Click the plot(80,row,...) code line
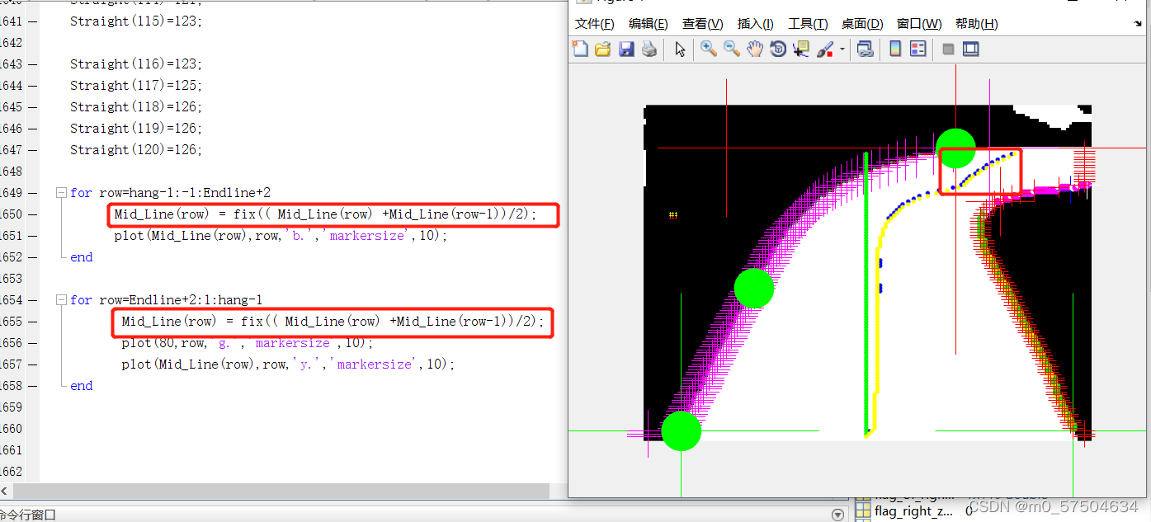Screen dimensions: 1151x522 247,342
